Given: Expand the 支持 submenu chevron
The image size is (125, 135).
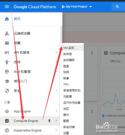Looking at the screenshot, I should pos(56,62).
